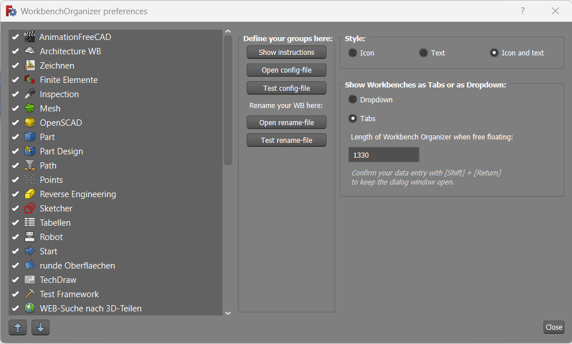Click the Finite Elemente icon
Screen dimensions: 572x344
click(30, 79)
